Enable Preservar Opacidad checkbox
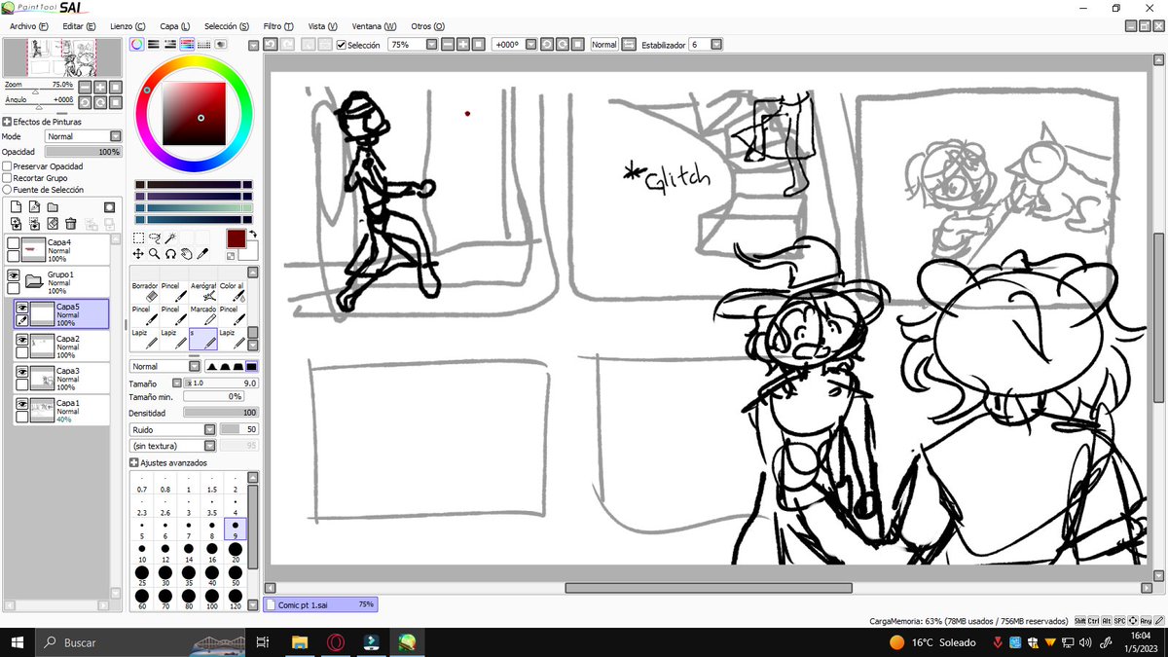 7,166
